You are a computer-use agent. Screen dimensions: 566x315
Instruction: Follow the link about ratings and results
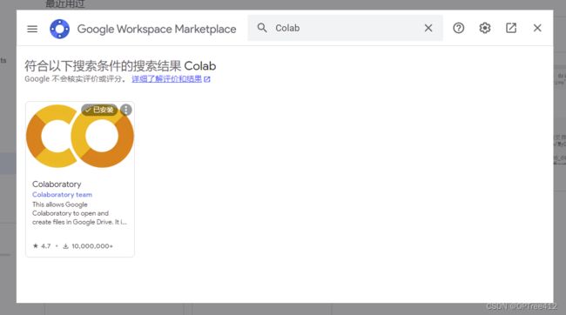pos(171,79)
